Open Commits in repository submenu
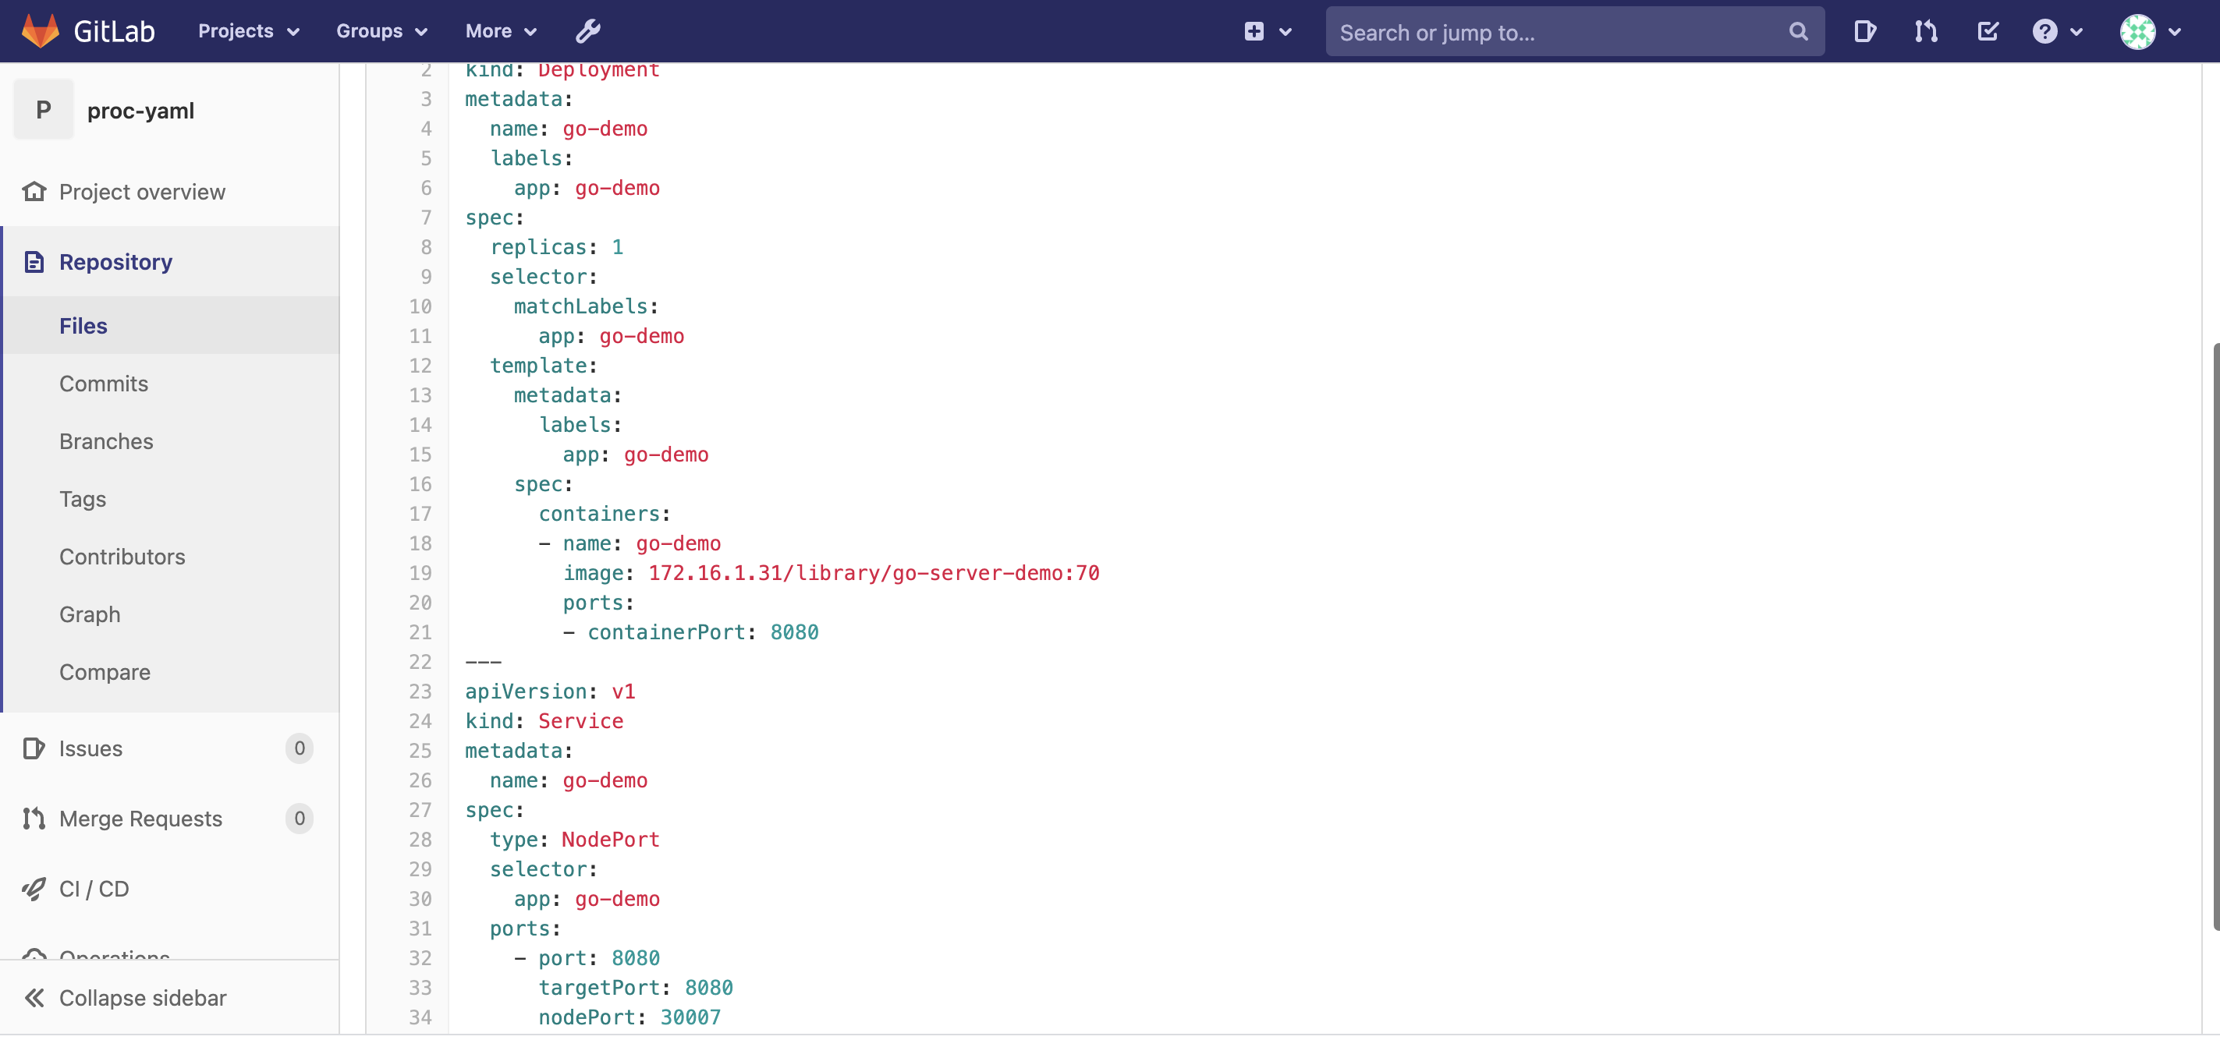The image size is (2220, 1040). [104, 384]
